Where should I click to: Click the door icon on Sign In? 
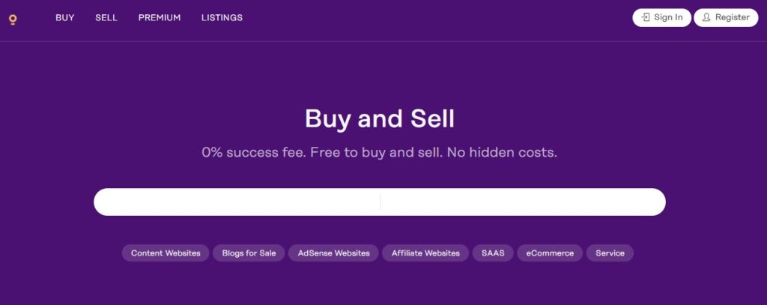(x=646, y=17)
